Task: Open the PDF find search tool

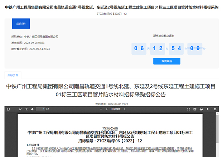Action: [20, 109]
